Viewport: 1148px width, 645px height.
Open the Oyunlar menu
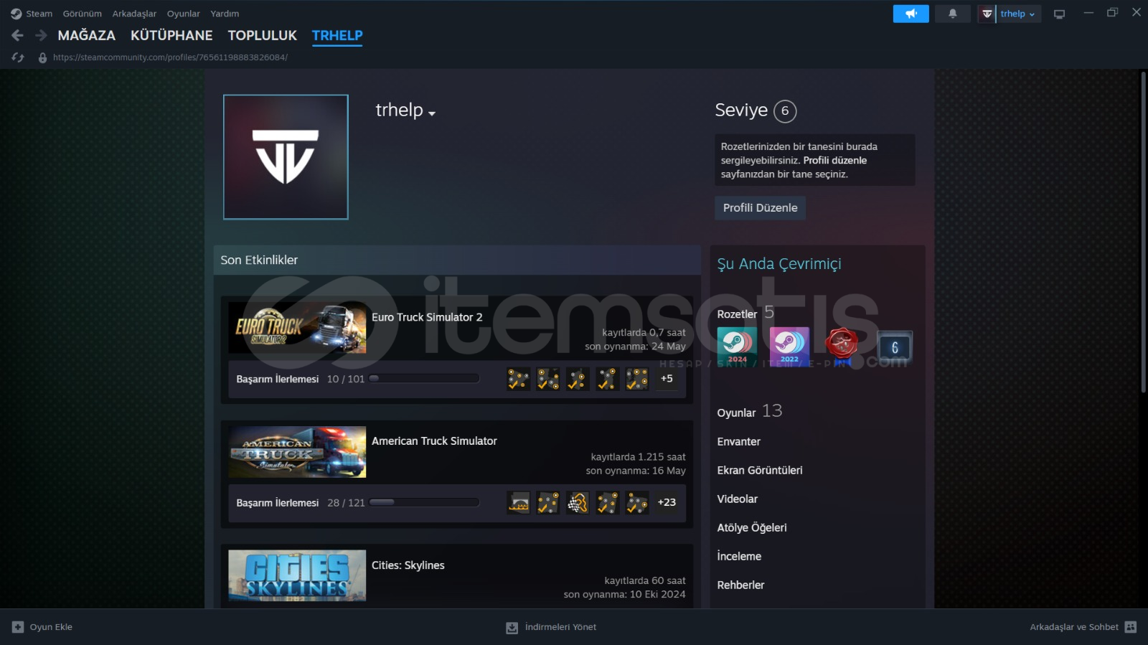point(184,14)
